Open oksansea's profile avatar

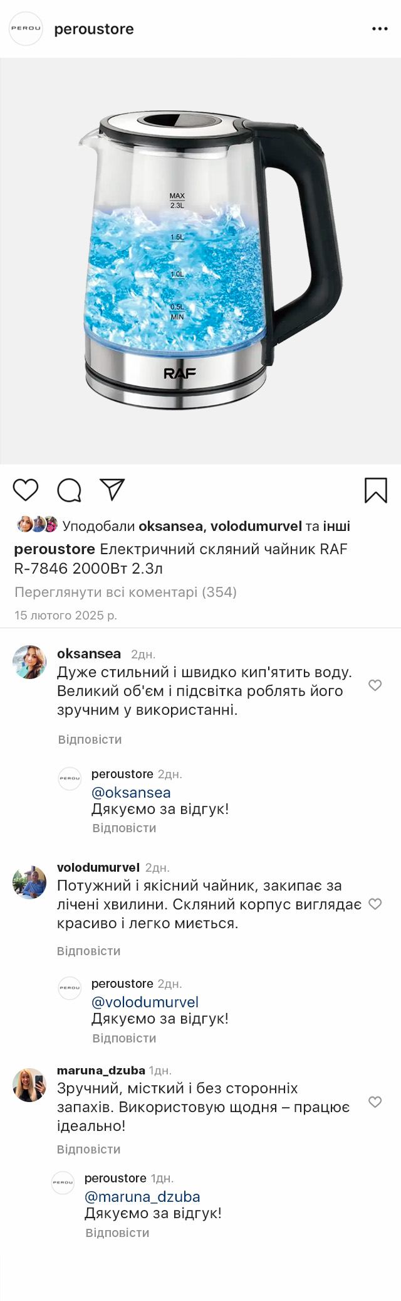[x=29, y=662]
